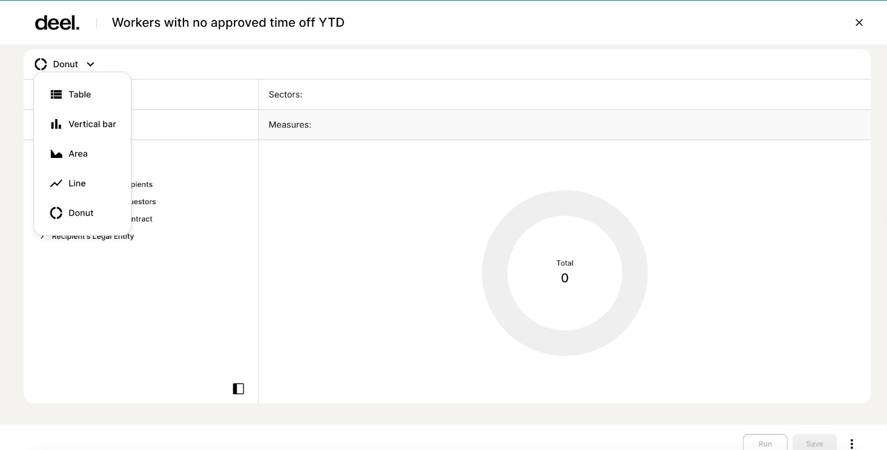Switch the chart type to Line
This screenshot has height=450, width=887.
click(77, 183)
